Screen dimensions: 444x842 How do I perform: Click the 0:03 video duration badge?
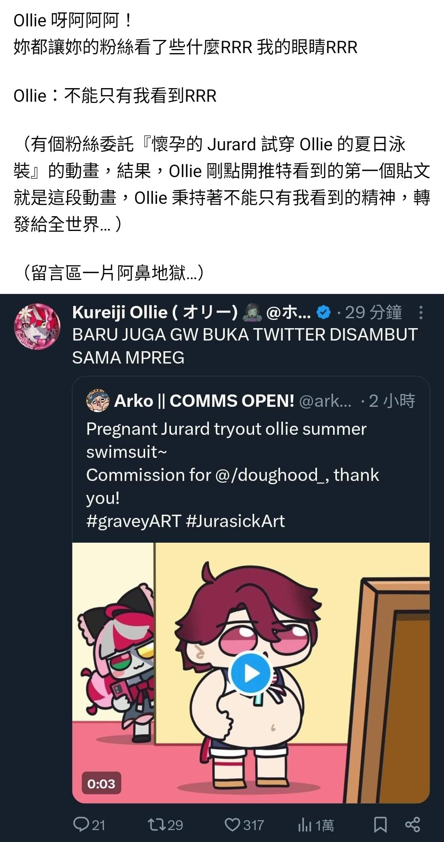(x=101, y=783)
